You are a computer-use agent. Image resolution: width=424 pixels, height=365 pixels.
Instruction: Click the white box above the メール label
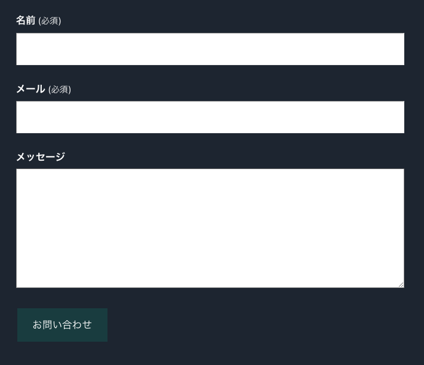click(210, 49)
